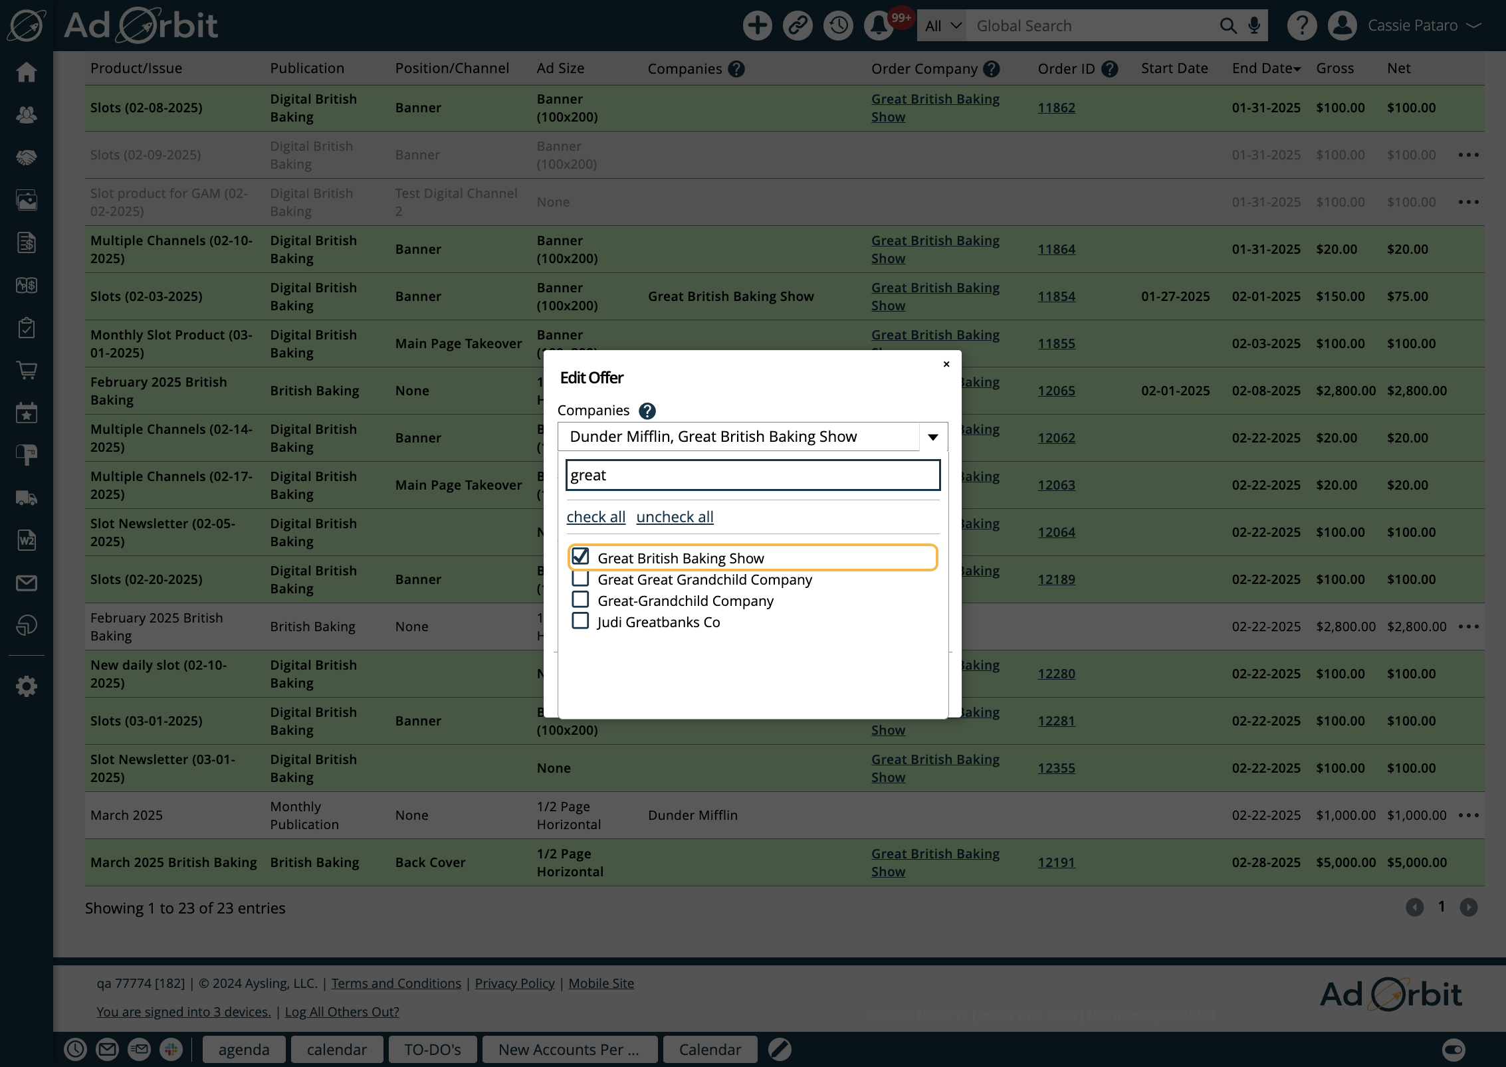The height and width of the screenshot is (1067, 1506).
Task: Check the Great-Grandchild Company checkbox
Action: (580, 600)
